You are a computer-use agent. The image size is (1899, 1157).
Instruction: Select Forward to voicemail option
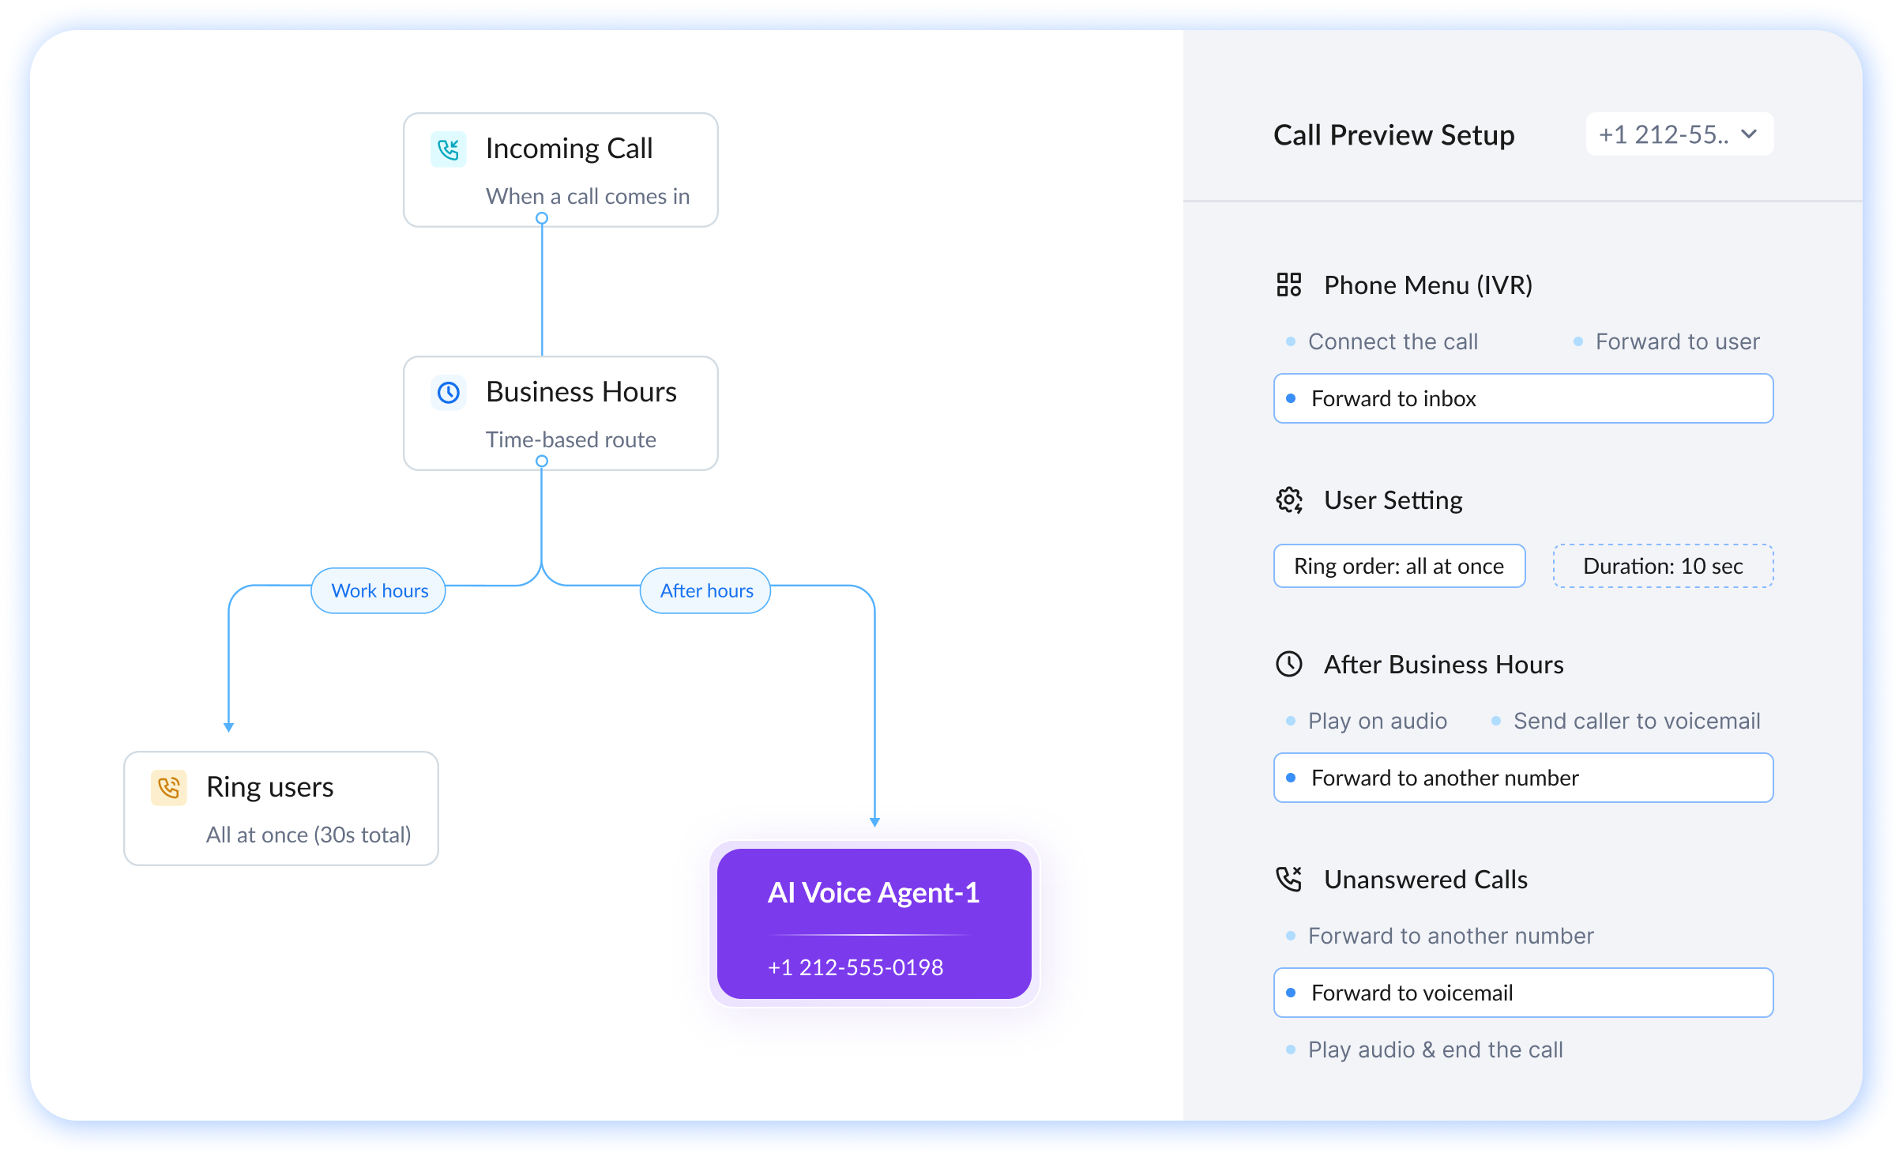1523,993
